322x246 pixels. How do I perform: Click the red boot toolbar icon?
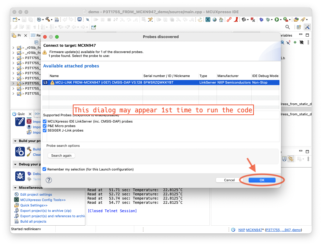pos(236,19)
